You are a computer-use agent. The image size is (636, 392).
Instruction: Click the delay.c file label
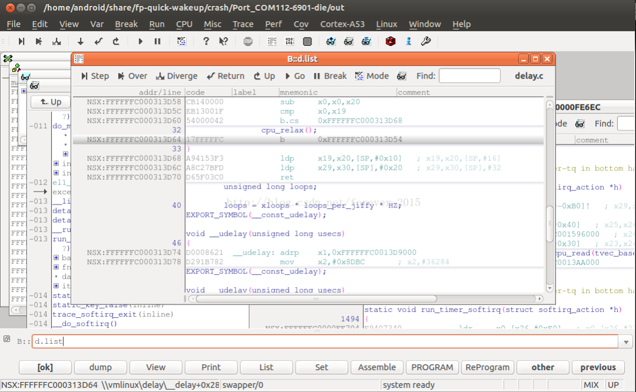coord(529,76)
